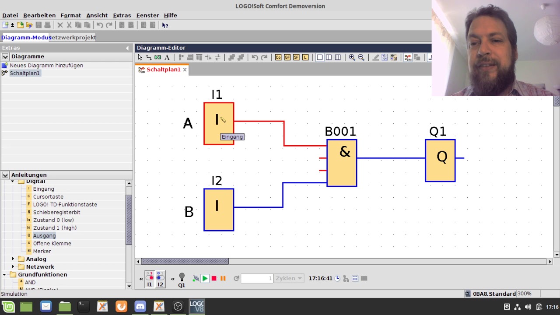Open the simulation time clock icon
Screen dimensions: 560x315
pyautogui.click(x=337, y=278)
